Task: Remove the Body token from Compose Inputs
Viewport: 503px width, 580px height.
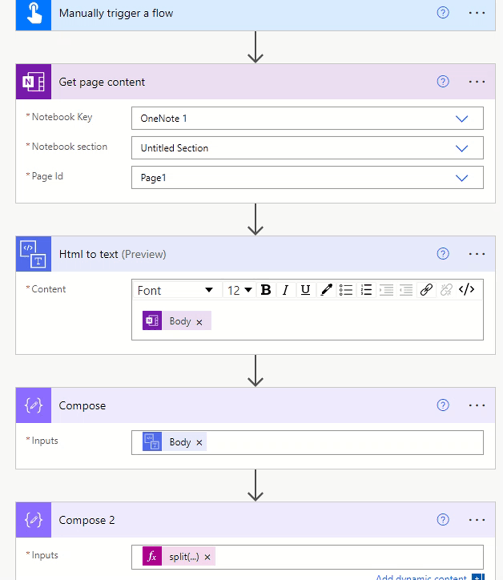Action: (198, 442)
